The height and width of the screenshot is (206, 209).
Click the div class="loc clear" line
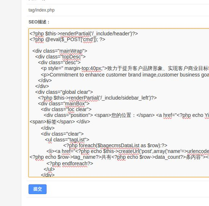(66, 109)
